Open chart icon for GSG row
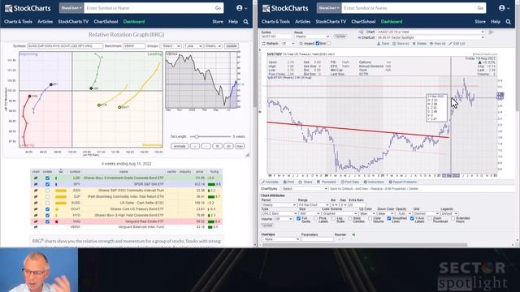The width and height of the screenshot is (520, 292). [36, 191]
